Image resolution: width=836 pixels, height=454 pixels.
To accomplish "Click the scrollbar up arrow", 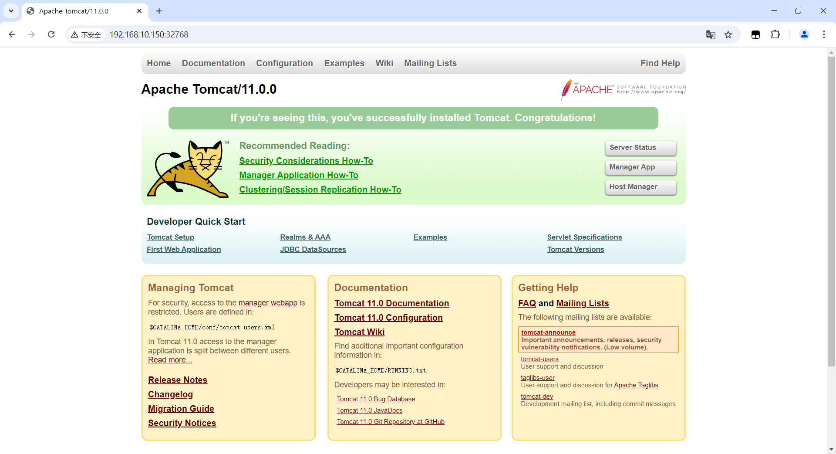I will point(831,52).
